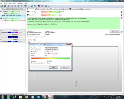
Task: Click the green disk test toolbar icon
Action: point(18,6)
